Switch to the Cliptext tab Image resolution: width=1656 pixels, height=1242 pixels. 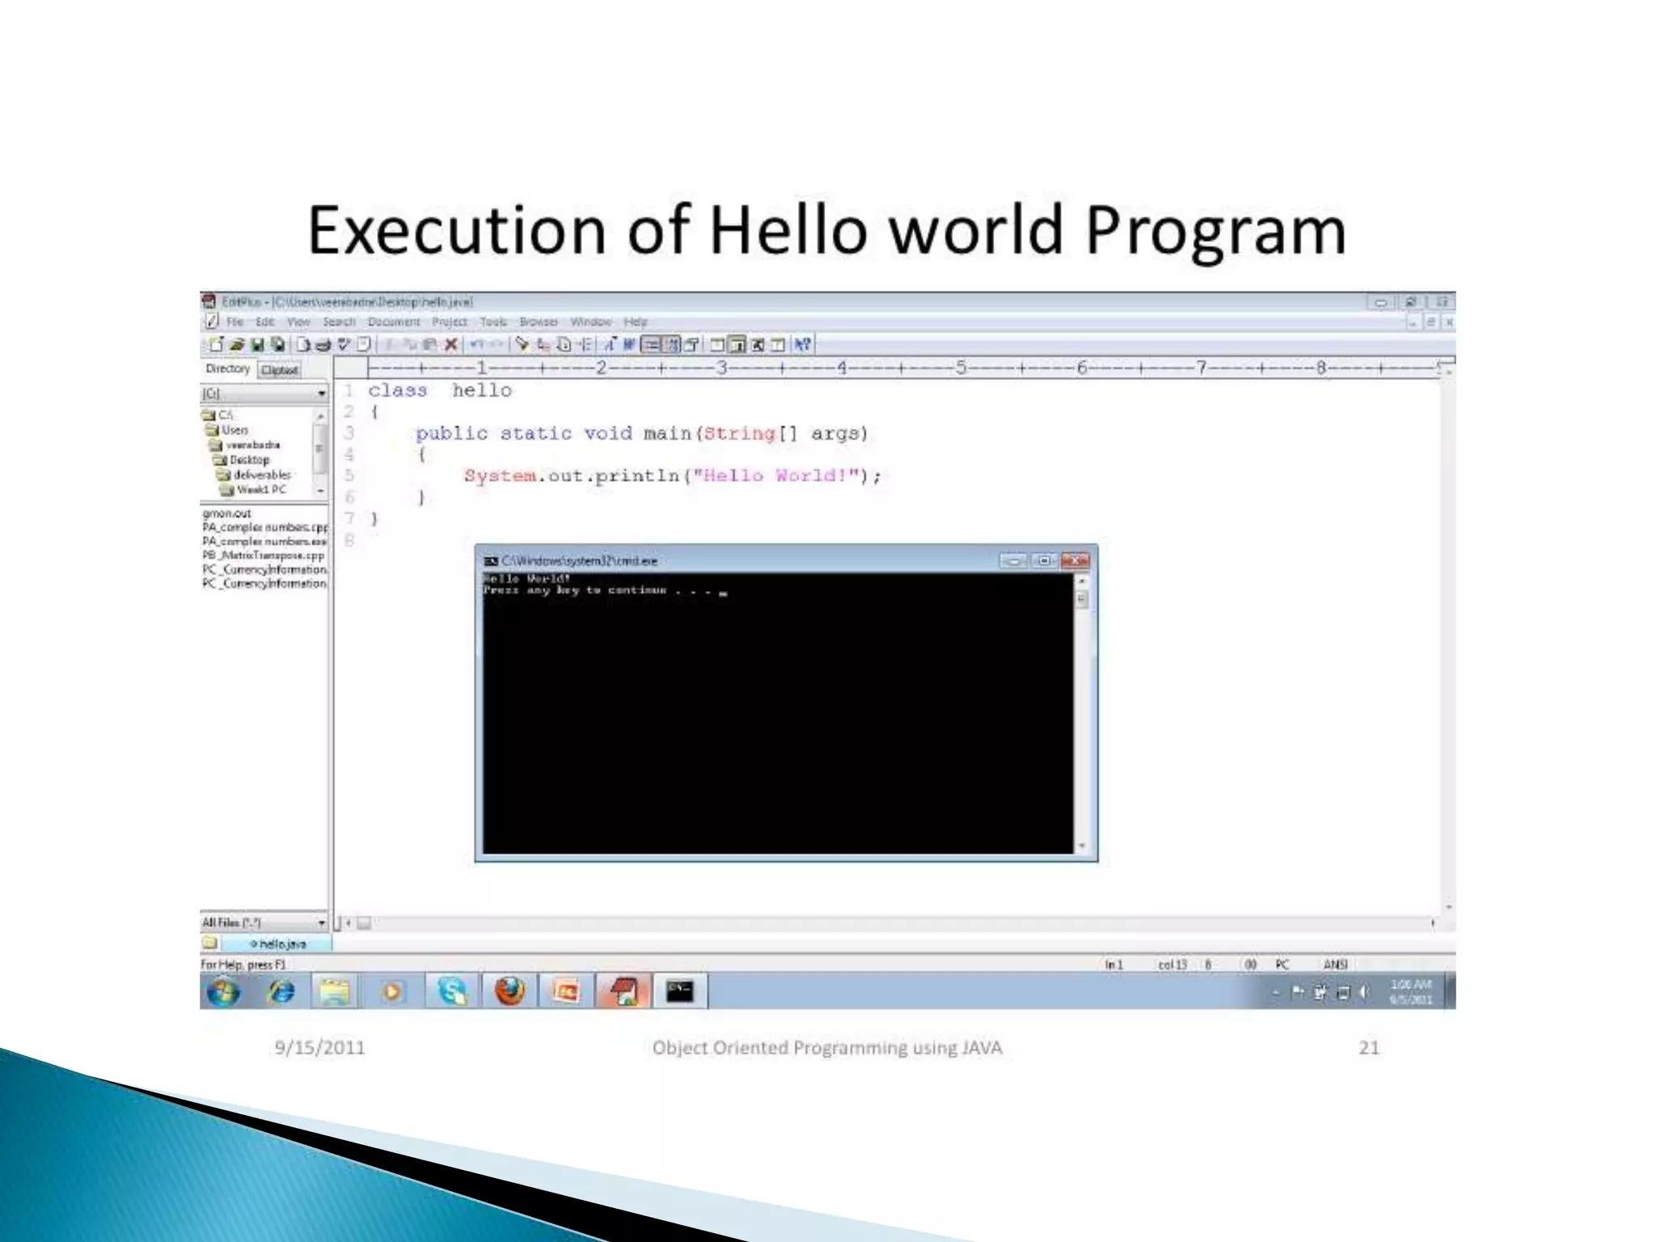pos(280,370)
